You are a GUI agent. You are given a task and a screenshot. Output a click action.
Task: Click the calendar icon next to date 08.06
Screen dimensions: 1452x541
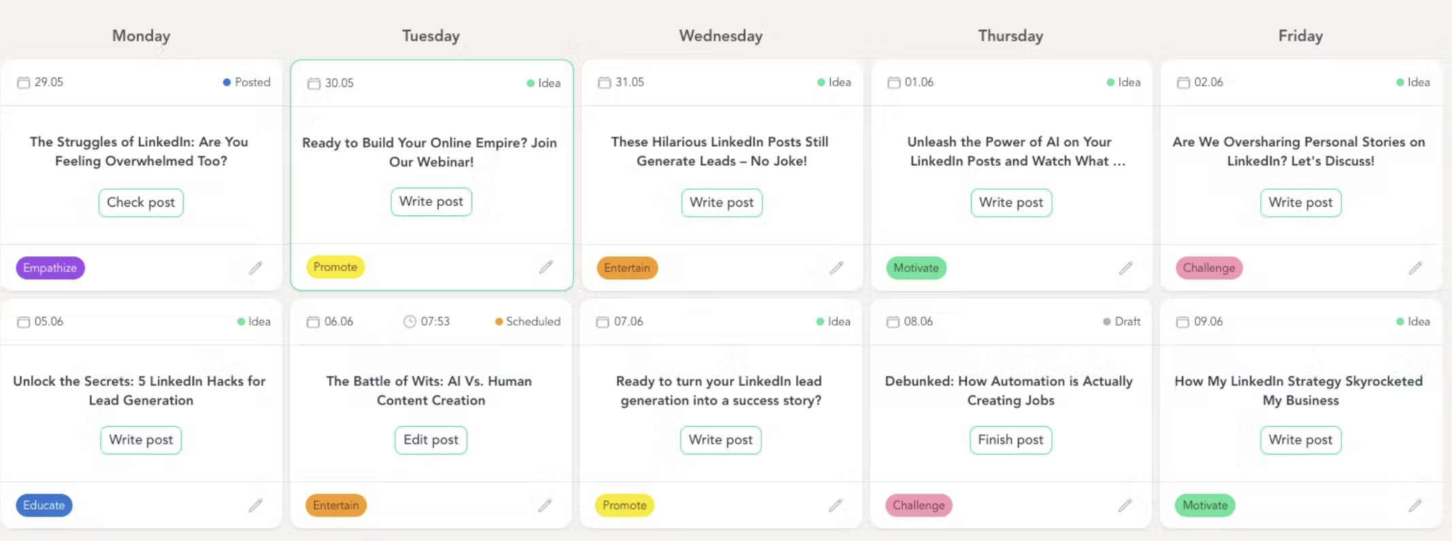893,321
